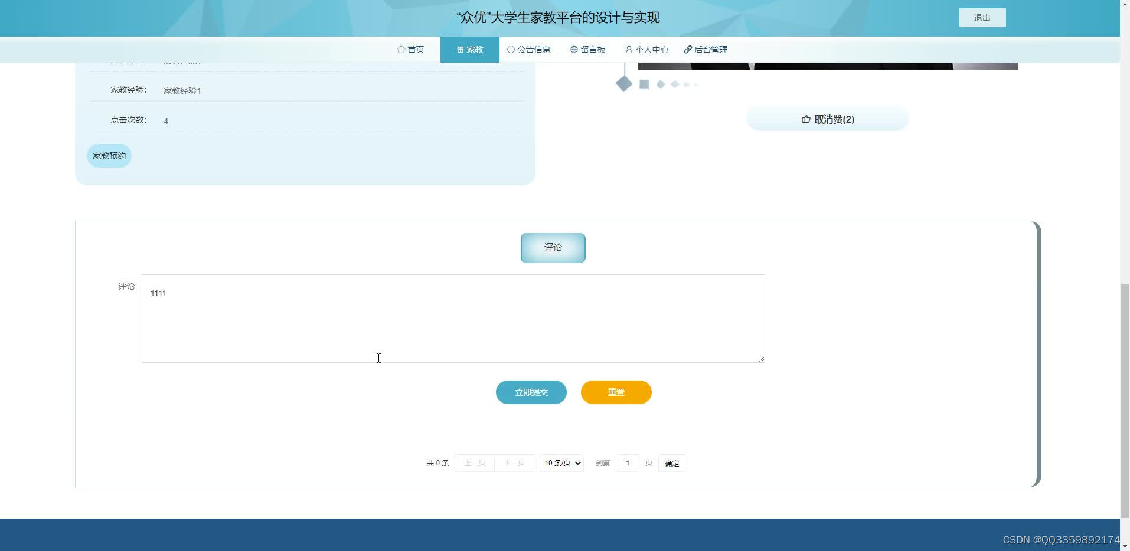1130x551 pixels.
Task: Click the 共 0 条 count text
Action: pyautogui.click(x=437, y=463)
